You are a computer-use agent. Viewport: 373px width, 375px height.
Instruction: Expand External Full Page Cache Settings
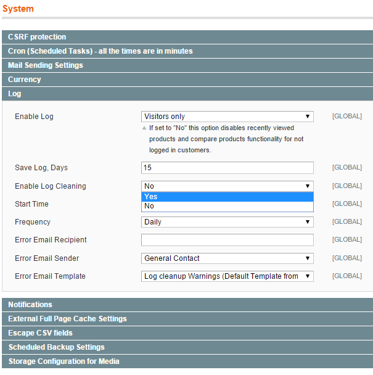(x=187, y=319)
